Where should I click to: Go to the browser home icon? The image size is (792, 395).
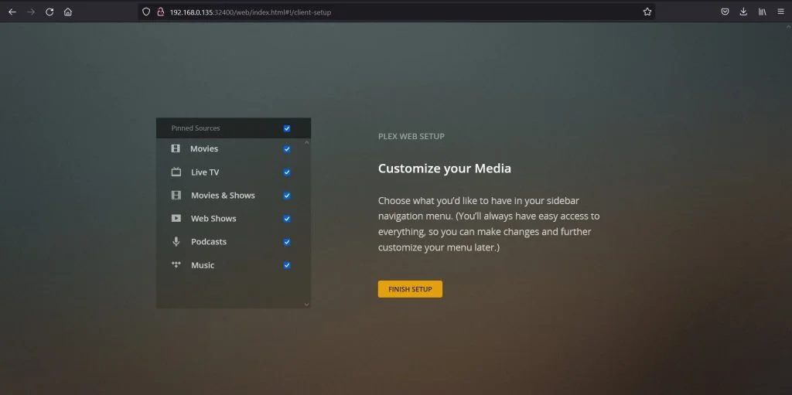(68, 12)
